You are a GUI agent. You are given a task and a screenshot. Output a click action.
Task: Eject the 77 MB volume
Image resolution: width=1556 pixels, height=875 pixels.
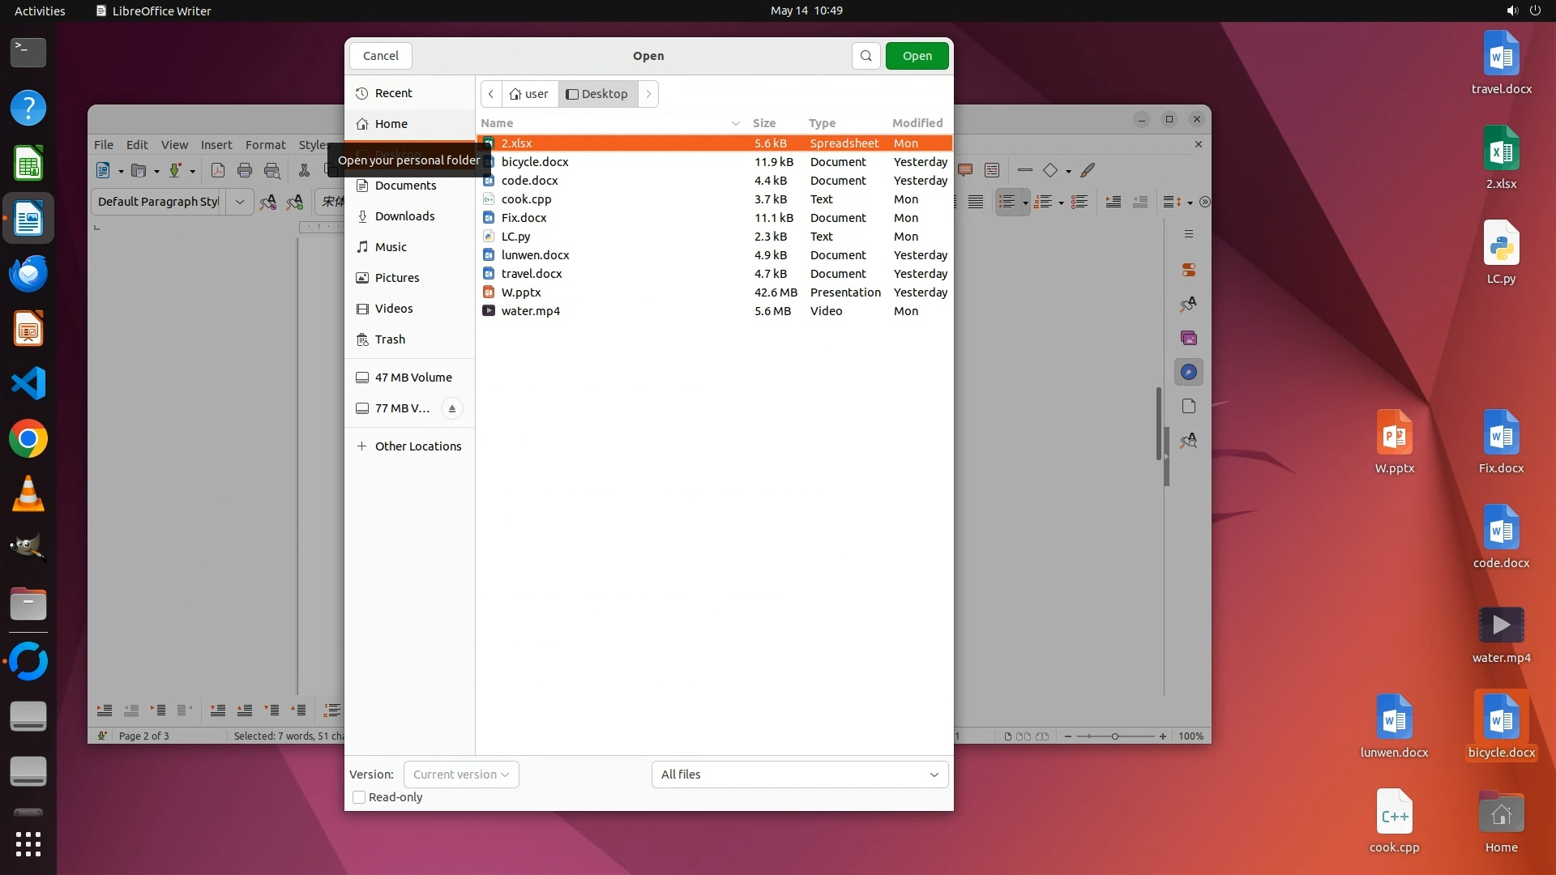pos(452,408)
